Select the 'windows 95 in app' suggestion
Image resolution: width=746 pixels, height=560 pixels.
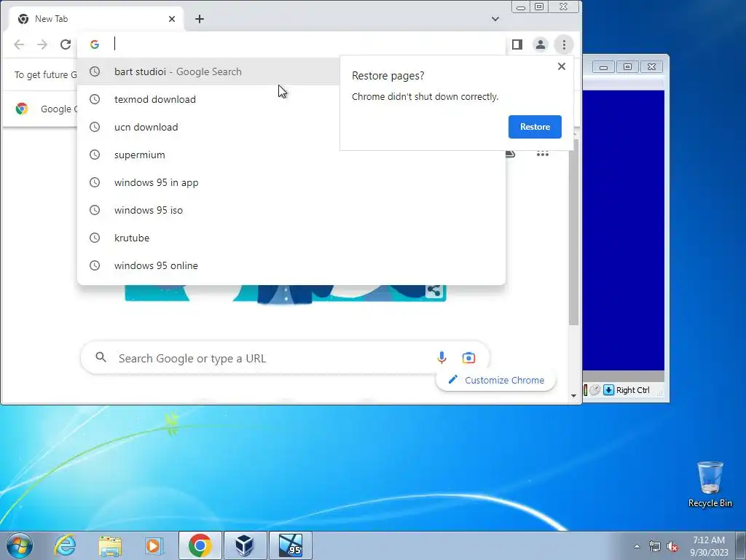point(291,182)
